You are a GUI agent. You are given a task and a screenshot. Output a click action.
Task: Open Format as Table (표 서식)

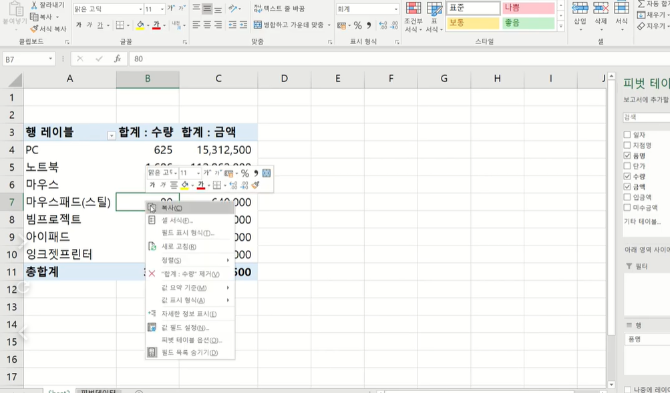tap(434, 17)
